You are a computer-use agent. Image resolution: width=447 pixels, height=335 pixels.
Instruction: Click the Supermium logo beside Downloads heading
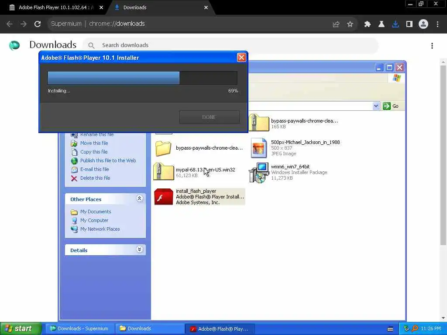(x=14, y=45)
